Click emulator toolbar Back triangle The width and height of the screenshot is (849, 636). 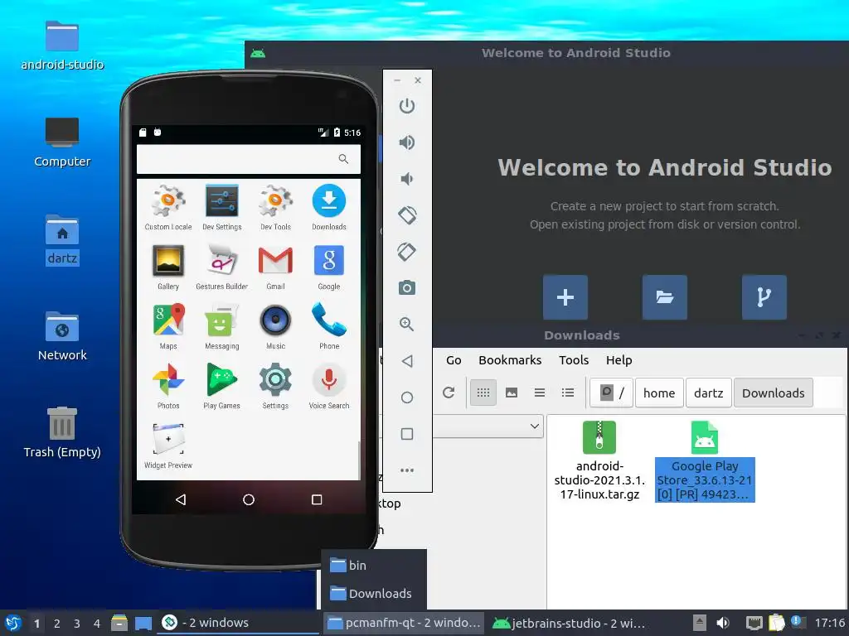pyautogui.click(x=407, y=361)
